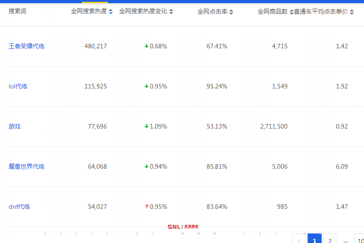Select page 1 in pagination

314,238
